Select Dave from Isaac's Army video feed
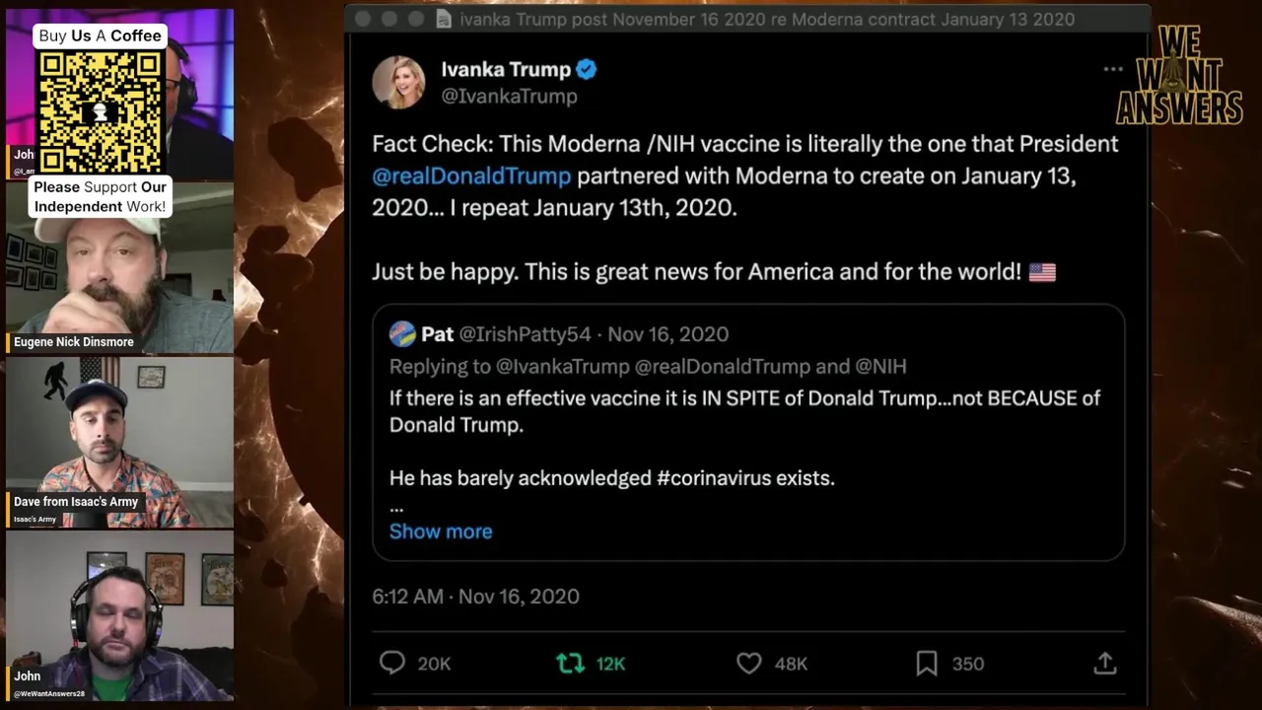Screen dimensions: 1262x710 pos(119,442)
